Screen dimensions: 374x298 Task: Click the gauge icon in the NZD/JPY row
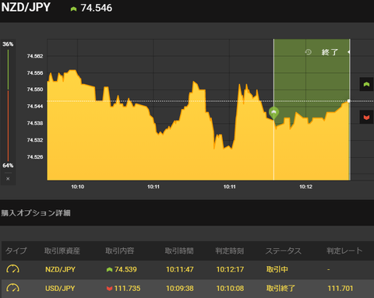tap(12, 269)
